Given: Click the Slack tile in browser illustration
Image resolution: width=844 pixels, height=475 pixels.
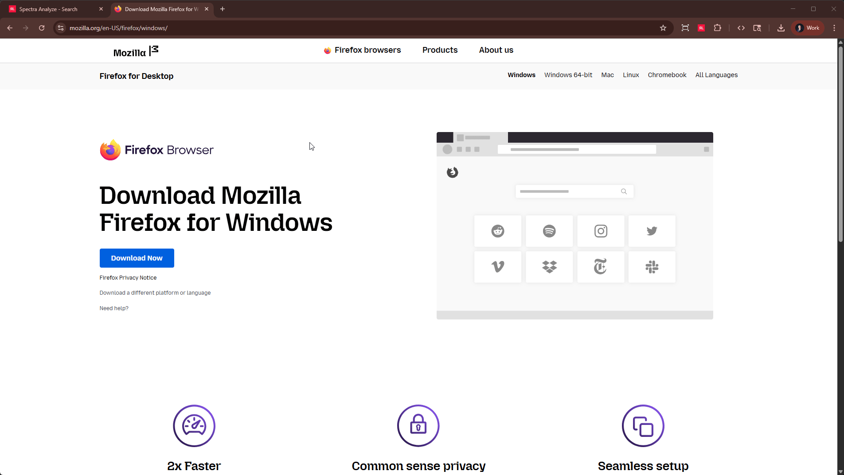Looking at the screenshot, I should click(652, 267).
